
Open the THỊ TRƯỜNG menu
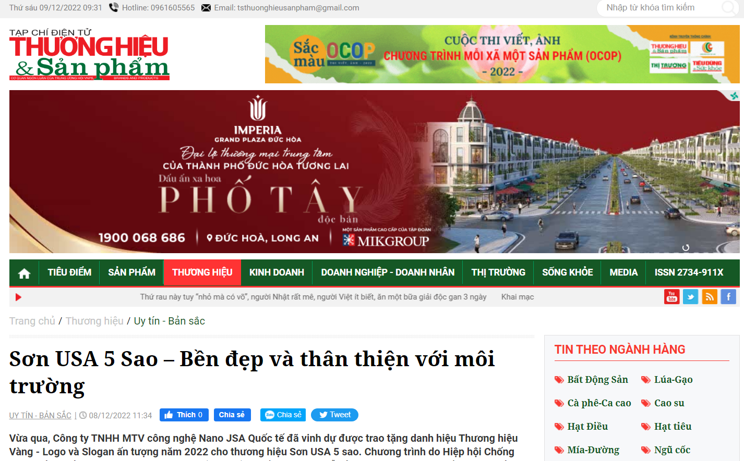(x=498, y=272)
